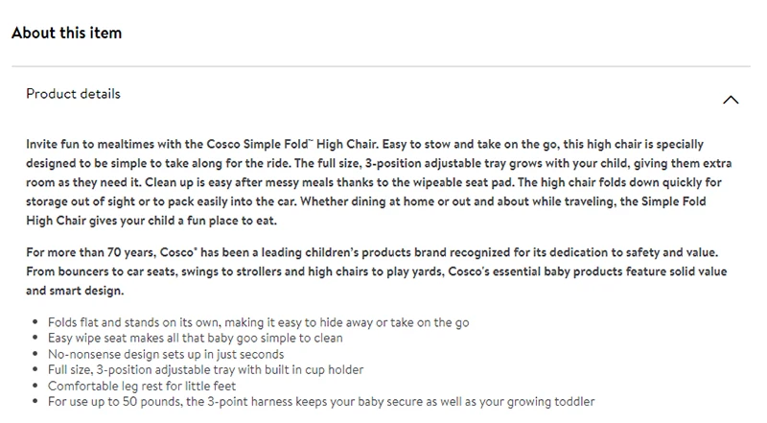The width and height of the screenshot is (767, 423).
Task: Select the "Folds flat and stands" bullet point
Action: [258, 322]
